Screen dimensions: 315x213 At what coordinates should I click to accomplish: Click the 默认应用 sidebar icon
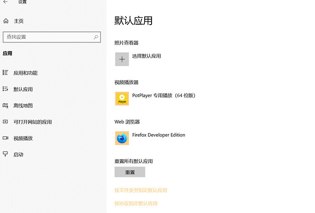click(x=5, y=89)
